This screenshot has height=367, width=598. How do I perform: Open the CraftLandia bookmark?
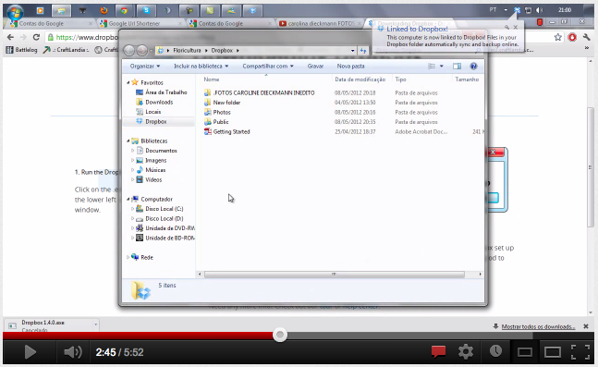tap(66, 50)
